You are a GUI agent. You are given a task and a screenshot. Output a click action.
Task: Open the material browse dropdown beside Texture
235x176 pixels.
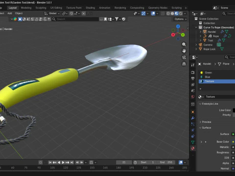click(201, 97)
